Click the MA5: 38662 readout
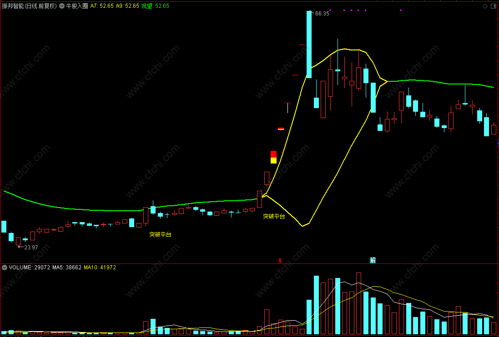 coord(67,268)
